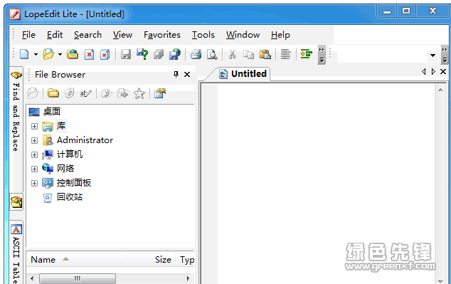Print the document with the printer icon

tap(196, 54)
